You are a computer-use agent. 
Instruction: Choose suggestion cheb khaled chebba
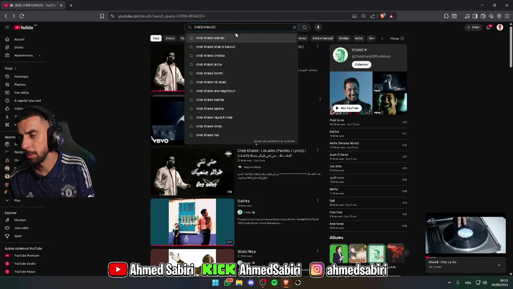pos(241,55)
